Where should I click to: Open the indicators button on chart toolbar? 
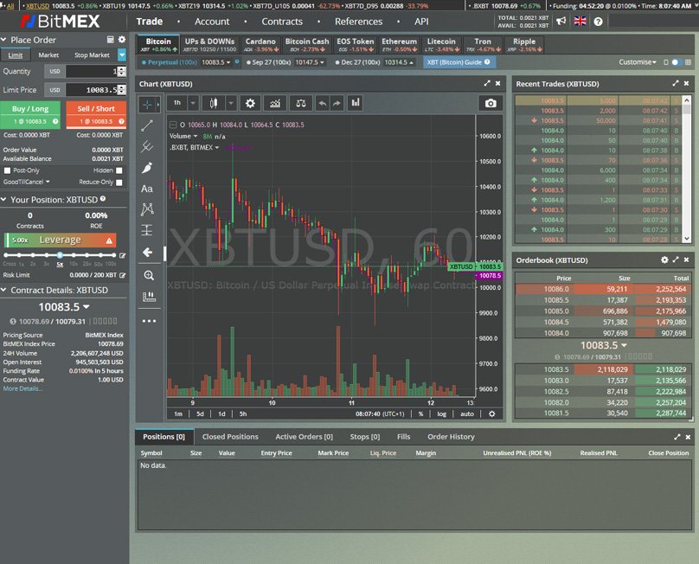pyautogui.click(x=275, y=104)
